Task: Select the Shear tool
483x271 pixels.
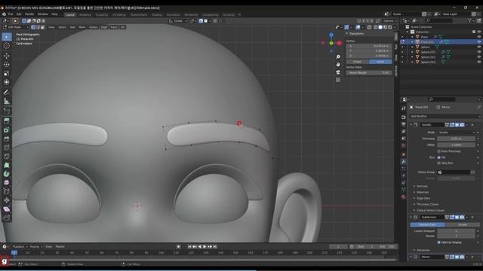Action: 7,209
